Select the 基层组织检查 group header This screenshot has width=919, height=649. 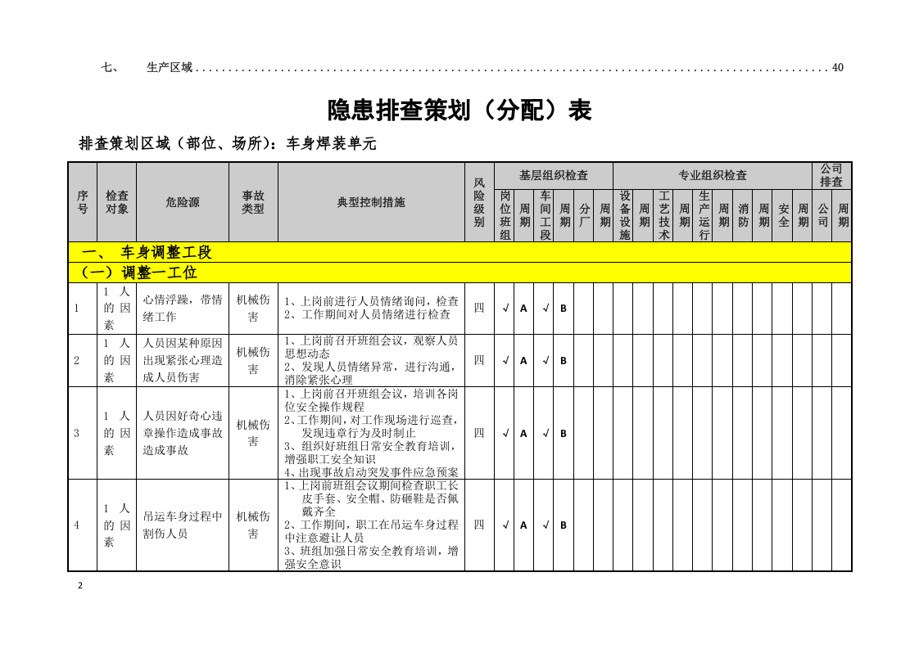(x=553, y=175)
